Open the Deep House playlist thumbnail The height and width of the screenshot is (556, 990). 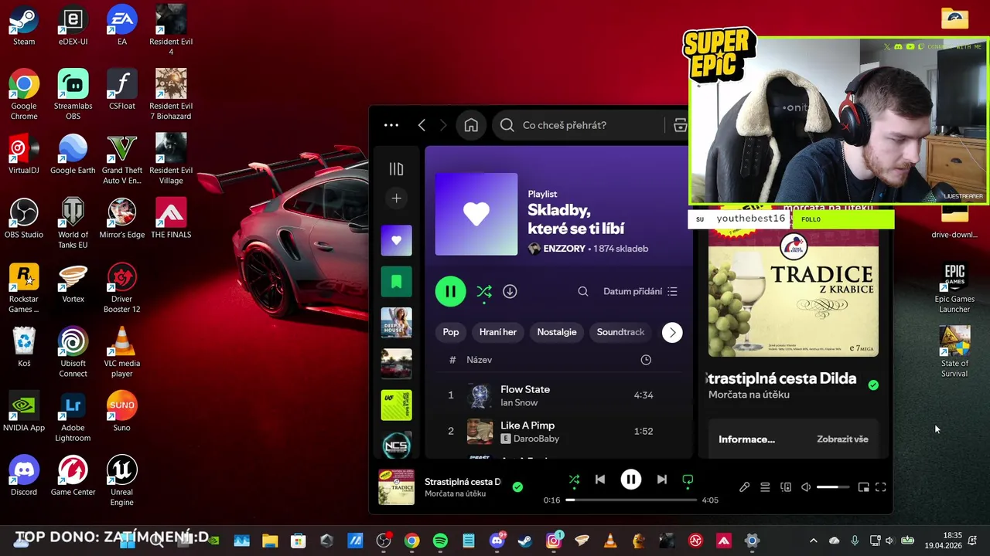pyautogui.click(x=396, y=322)
